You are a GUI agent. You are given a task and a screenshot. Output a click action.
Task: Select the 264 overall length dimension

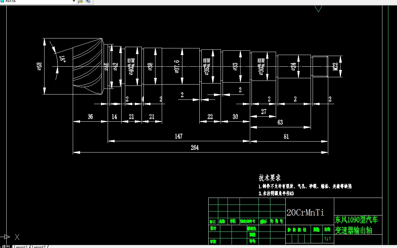(195, 148)
